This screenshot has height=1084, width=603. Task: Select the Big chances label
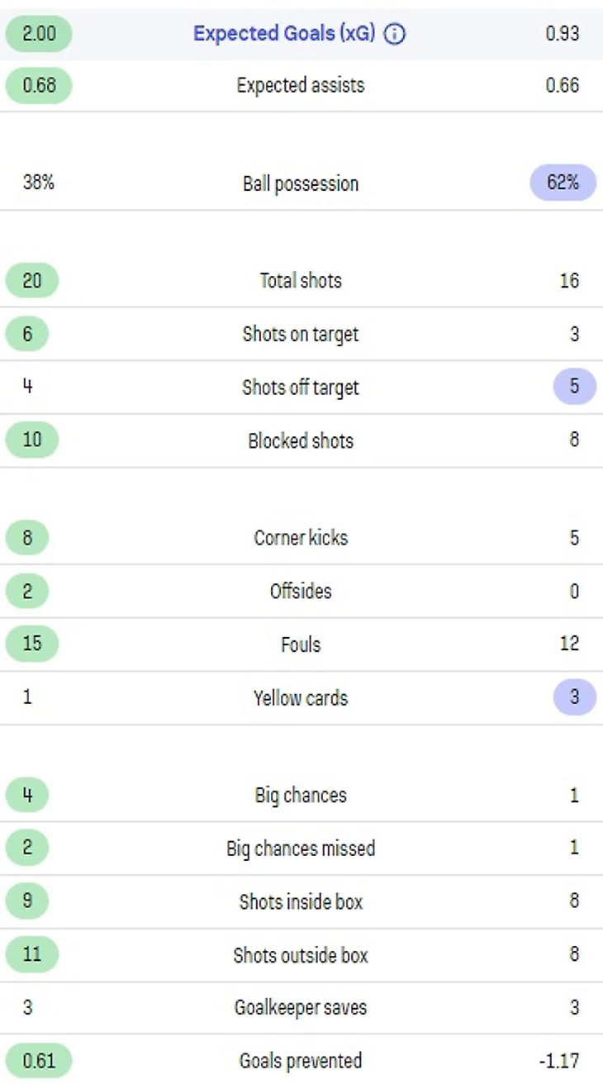point(301,796)
